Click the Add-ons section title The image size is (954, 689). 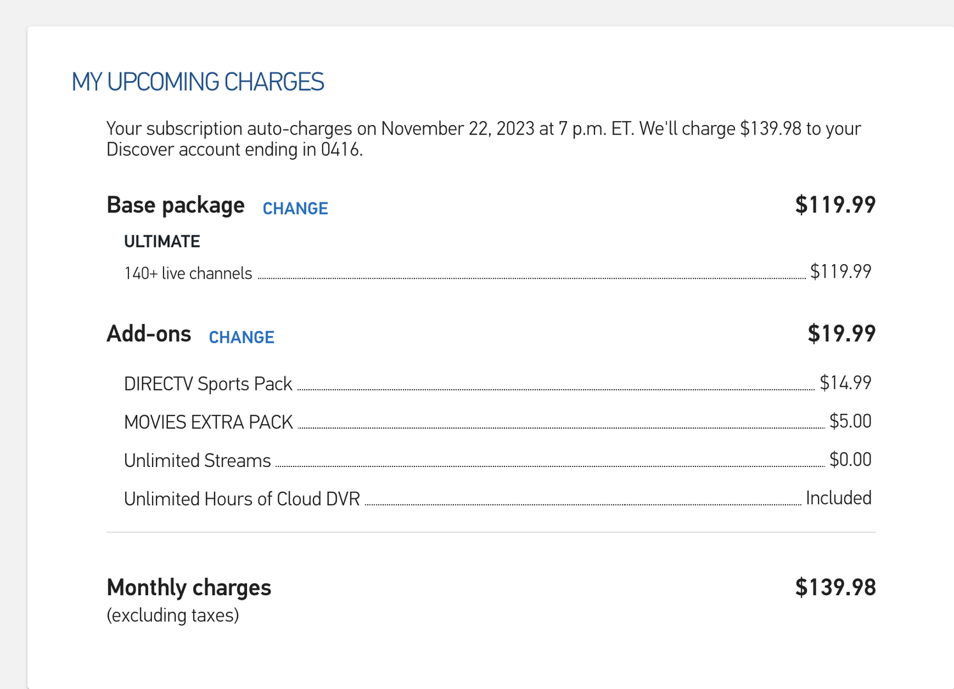point(149,334)
